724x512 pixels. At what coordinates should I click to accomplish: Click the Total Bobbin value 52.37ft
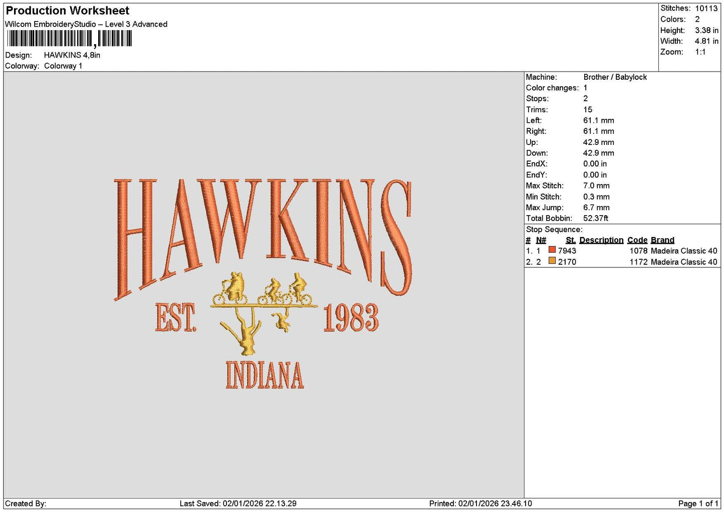(596, 218)
